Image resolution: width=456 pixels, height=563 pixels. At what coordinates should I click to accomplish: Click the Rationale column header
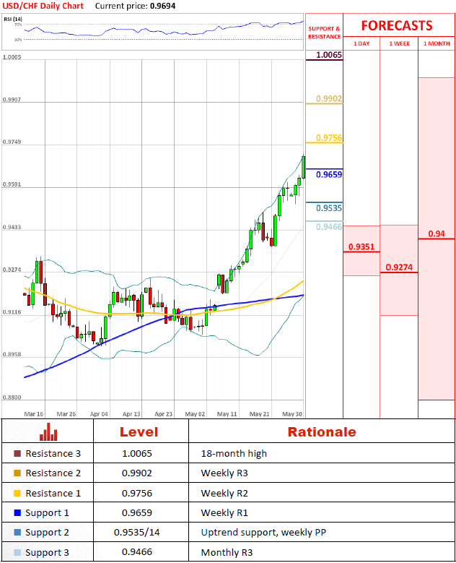(x=322, y=432)
